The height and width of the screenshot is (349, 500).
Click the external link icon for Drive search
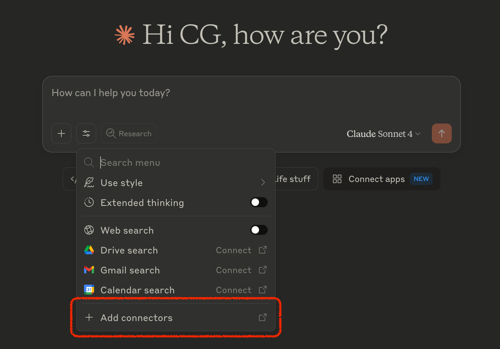pyautogui.click(x=263, y=250)
